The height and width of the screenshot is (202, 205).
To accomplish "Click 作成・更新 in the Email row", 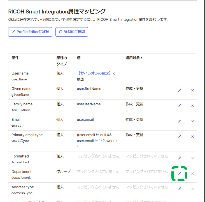I will click(134, 120).
